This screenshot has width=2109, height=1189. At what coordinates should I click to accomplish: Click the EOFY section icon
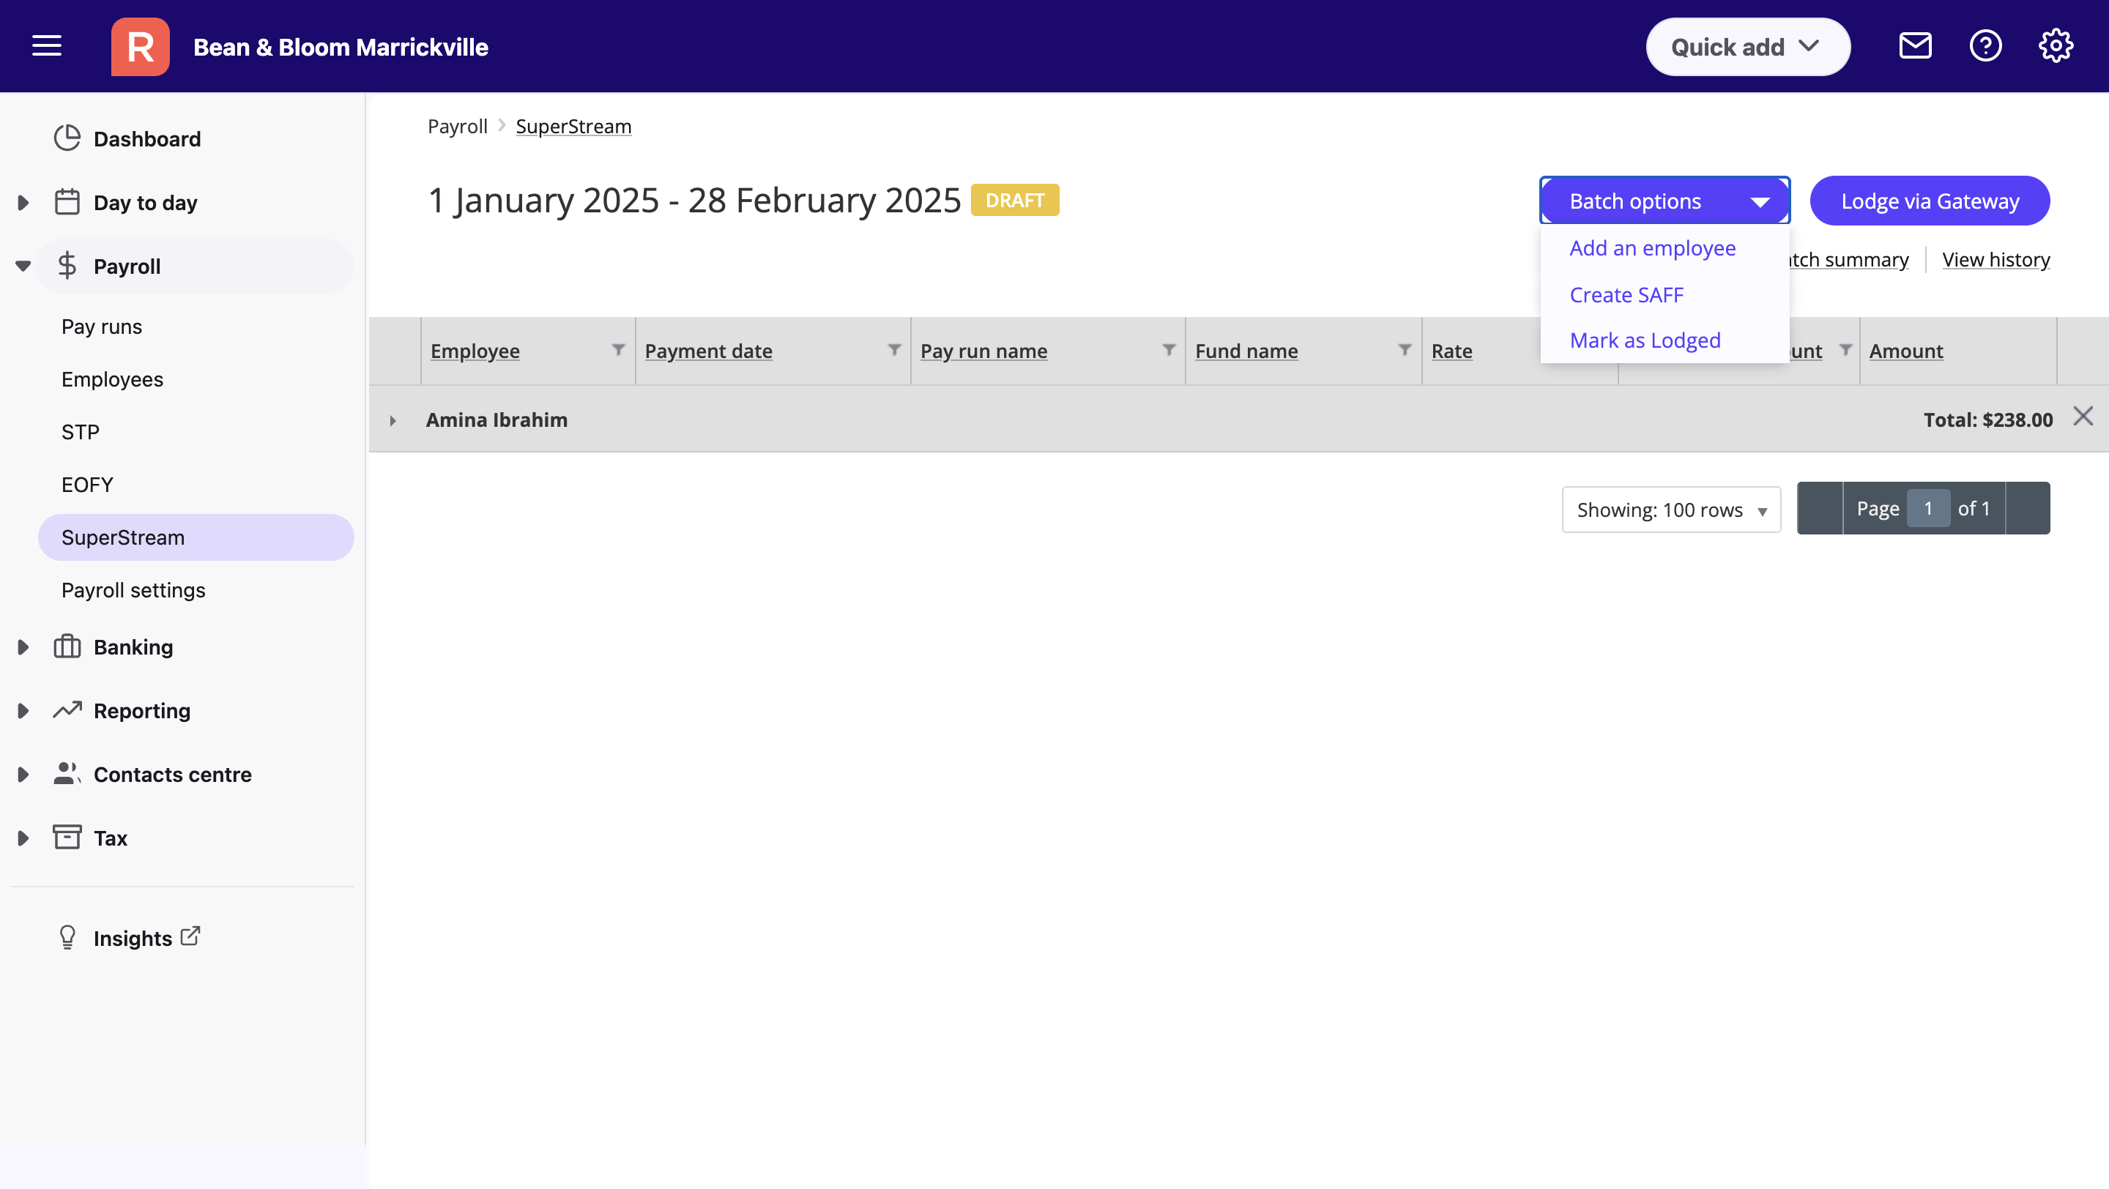pos(87,484)
